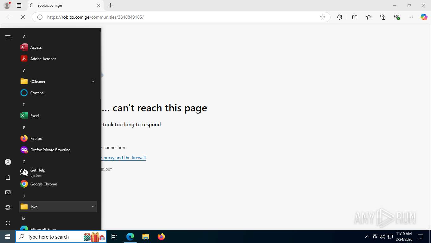Launch Google Chrome from the app list
431x243 pixels.
pyautogui.click(x=58, y=184)
